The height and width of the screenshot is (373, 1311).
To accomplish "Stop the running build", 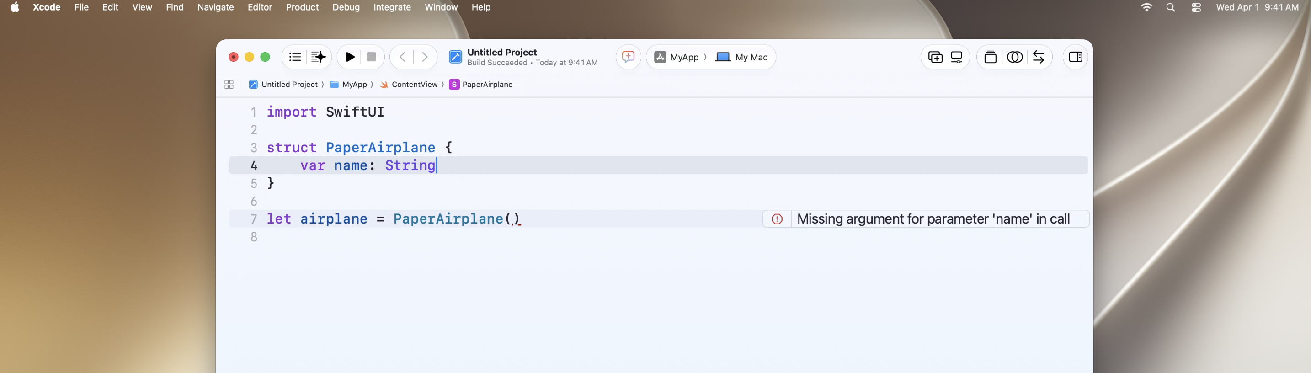I will tap(372, 57).
